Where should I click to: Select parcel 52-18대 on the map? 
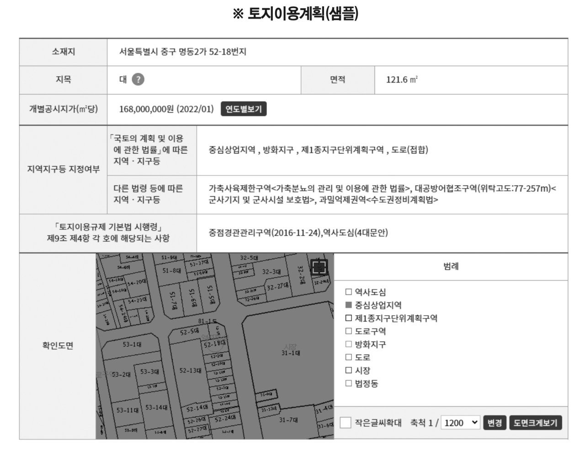click(x=214, y=344)
